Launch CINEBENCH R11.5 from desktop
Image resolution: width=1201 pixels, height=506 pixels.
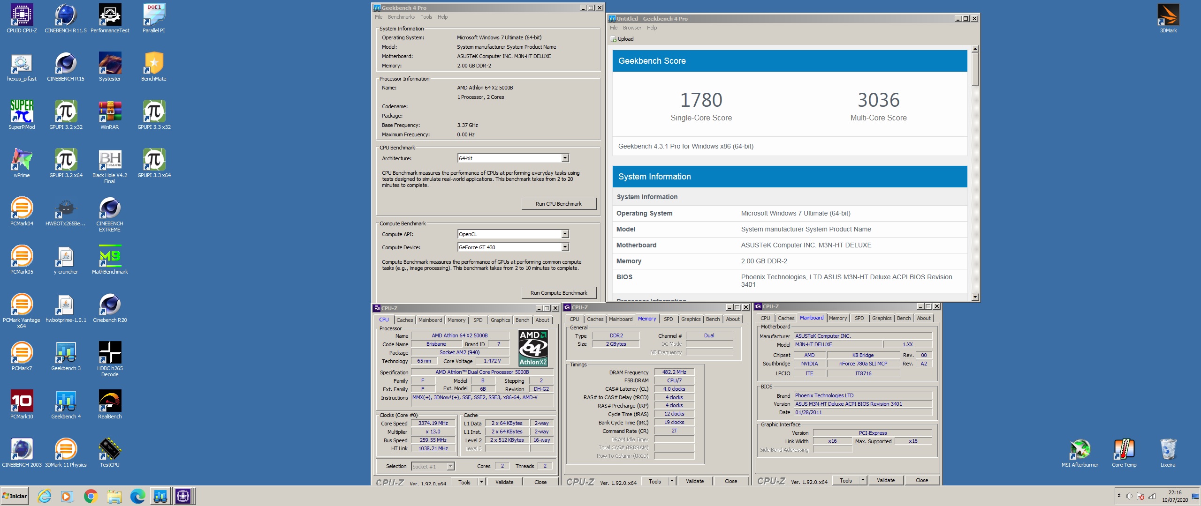(66, 19)
